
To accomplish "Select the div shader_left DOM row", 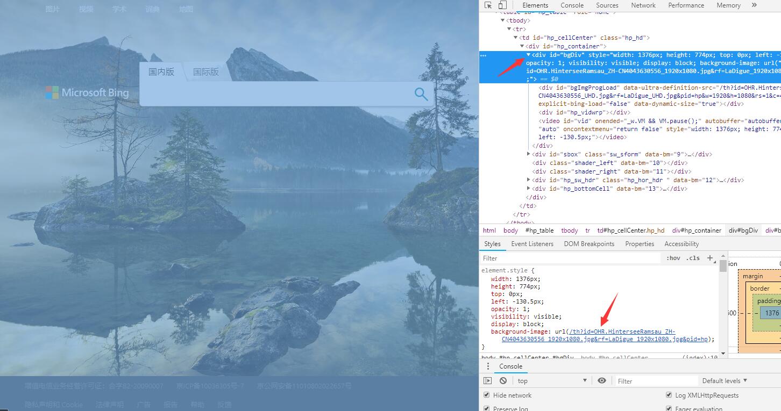I will [610, 163].
